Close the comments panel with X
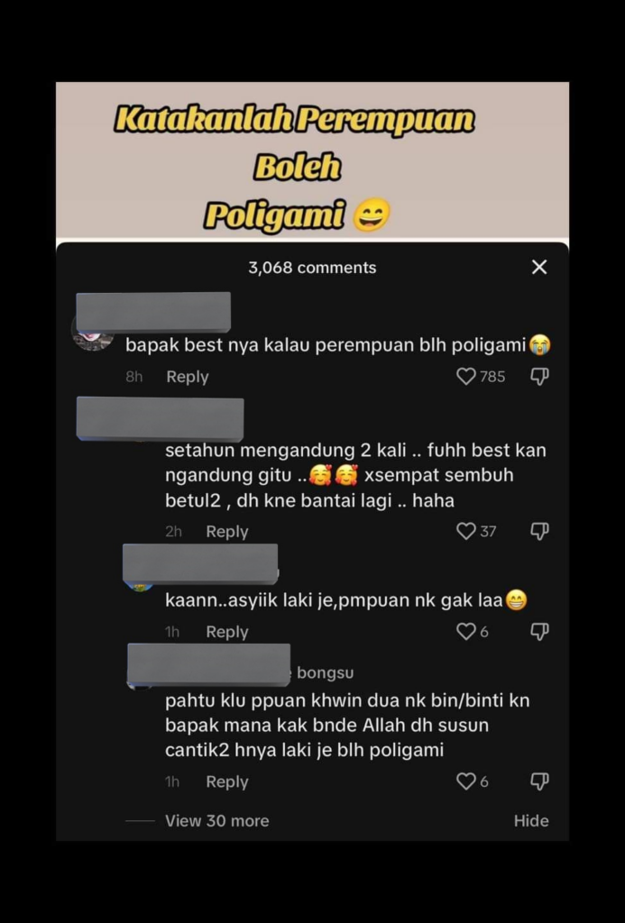The image size is (625, 923). 539,267
